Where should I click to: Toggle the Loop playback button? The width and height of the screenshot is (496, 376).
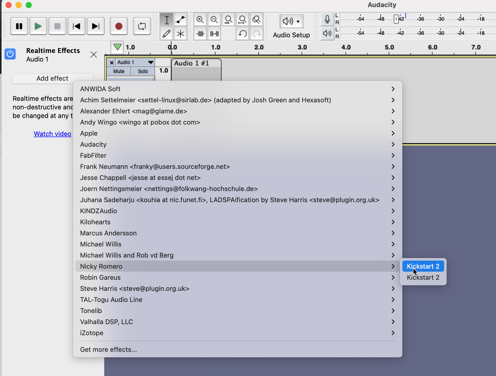[142, 26]
